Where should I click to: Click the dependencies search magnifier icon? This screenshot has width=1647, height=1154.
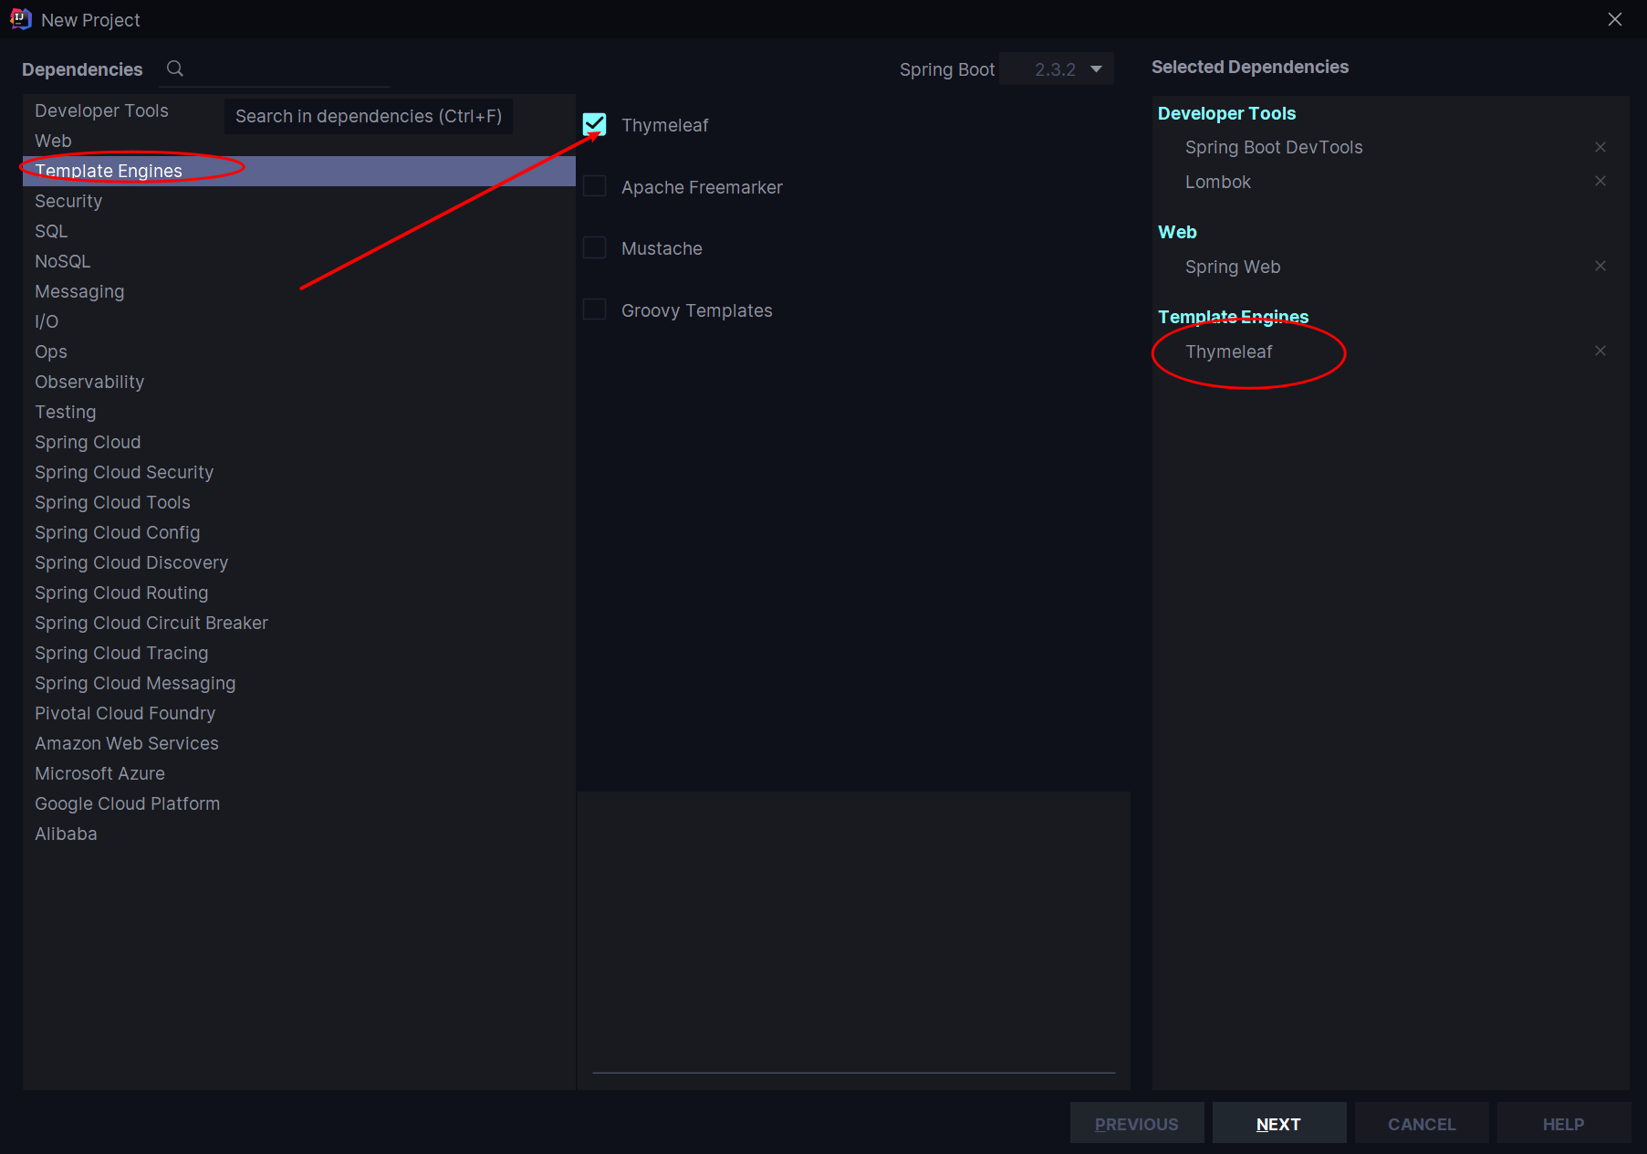coord(175,68)
